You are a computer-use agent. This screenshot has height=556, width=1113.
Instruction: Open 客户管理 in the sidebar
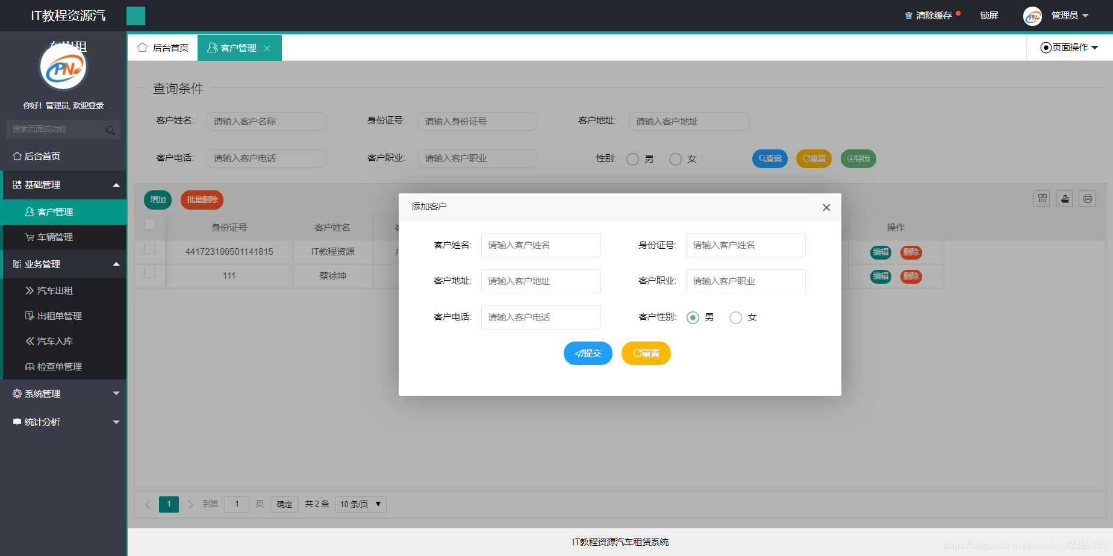pos(63,211)
